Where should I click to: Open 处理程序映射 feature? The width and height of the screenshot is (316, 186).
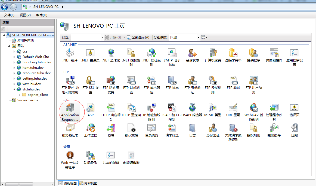coord(274,112)
